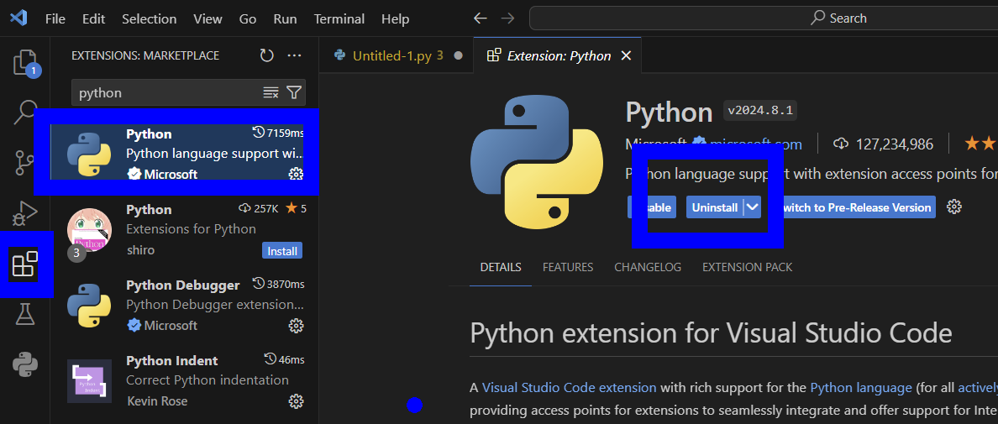
Task: Open the Run and Debug view
Action: [x=25, y=213]
